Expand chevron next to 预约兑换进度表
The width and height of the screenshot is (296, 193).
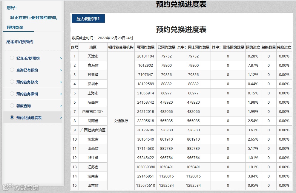61,118
